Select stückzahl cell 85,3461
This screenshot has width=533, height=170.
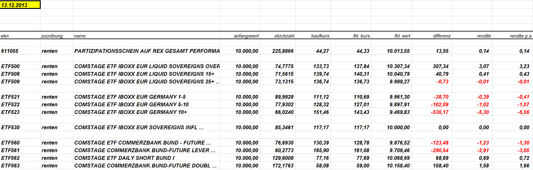(278, 127)
